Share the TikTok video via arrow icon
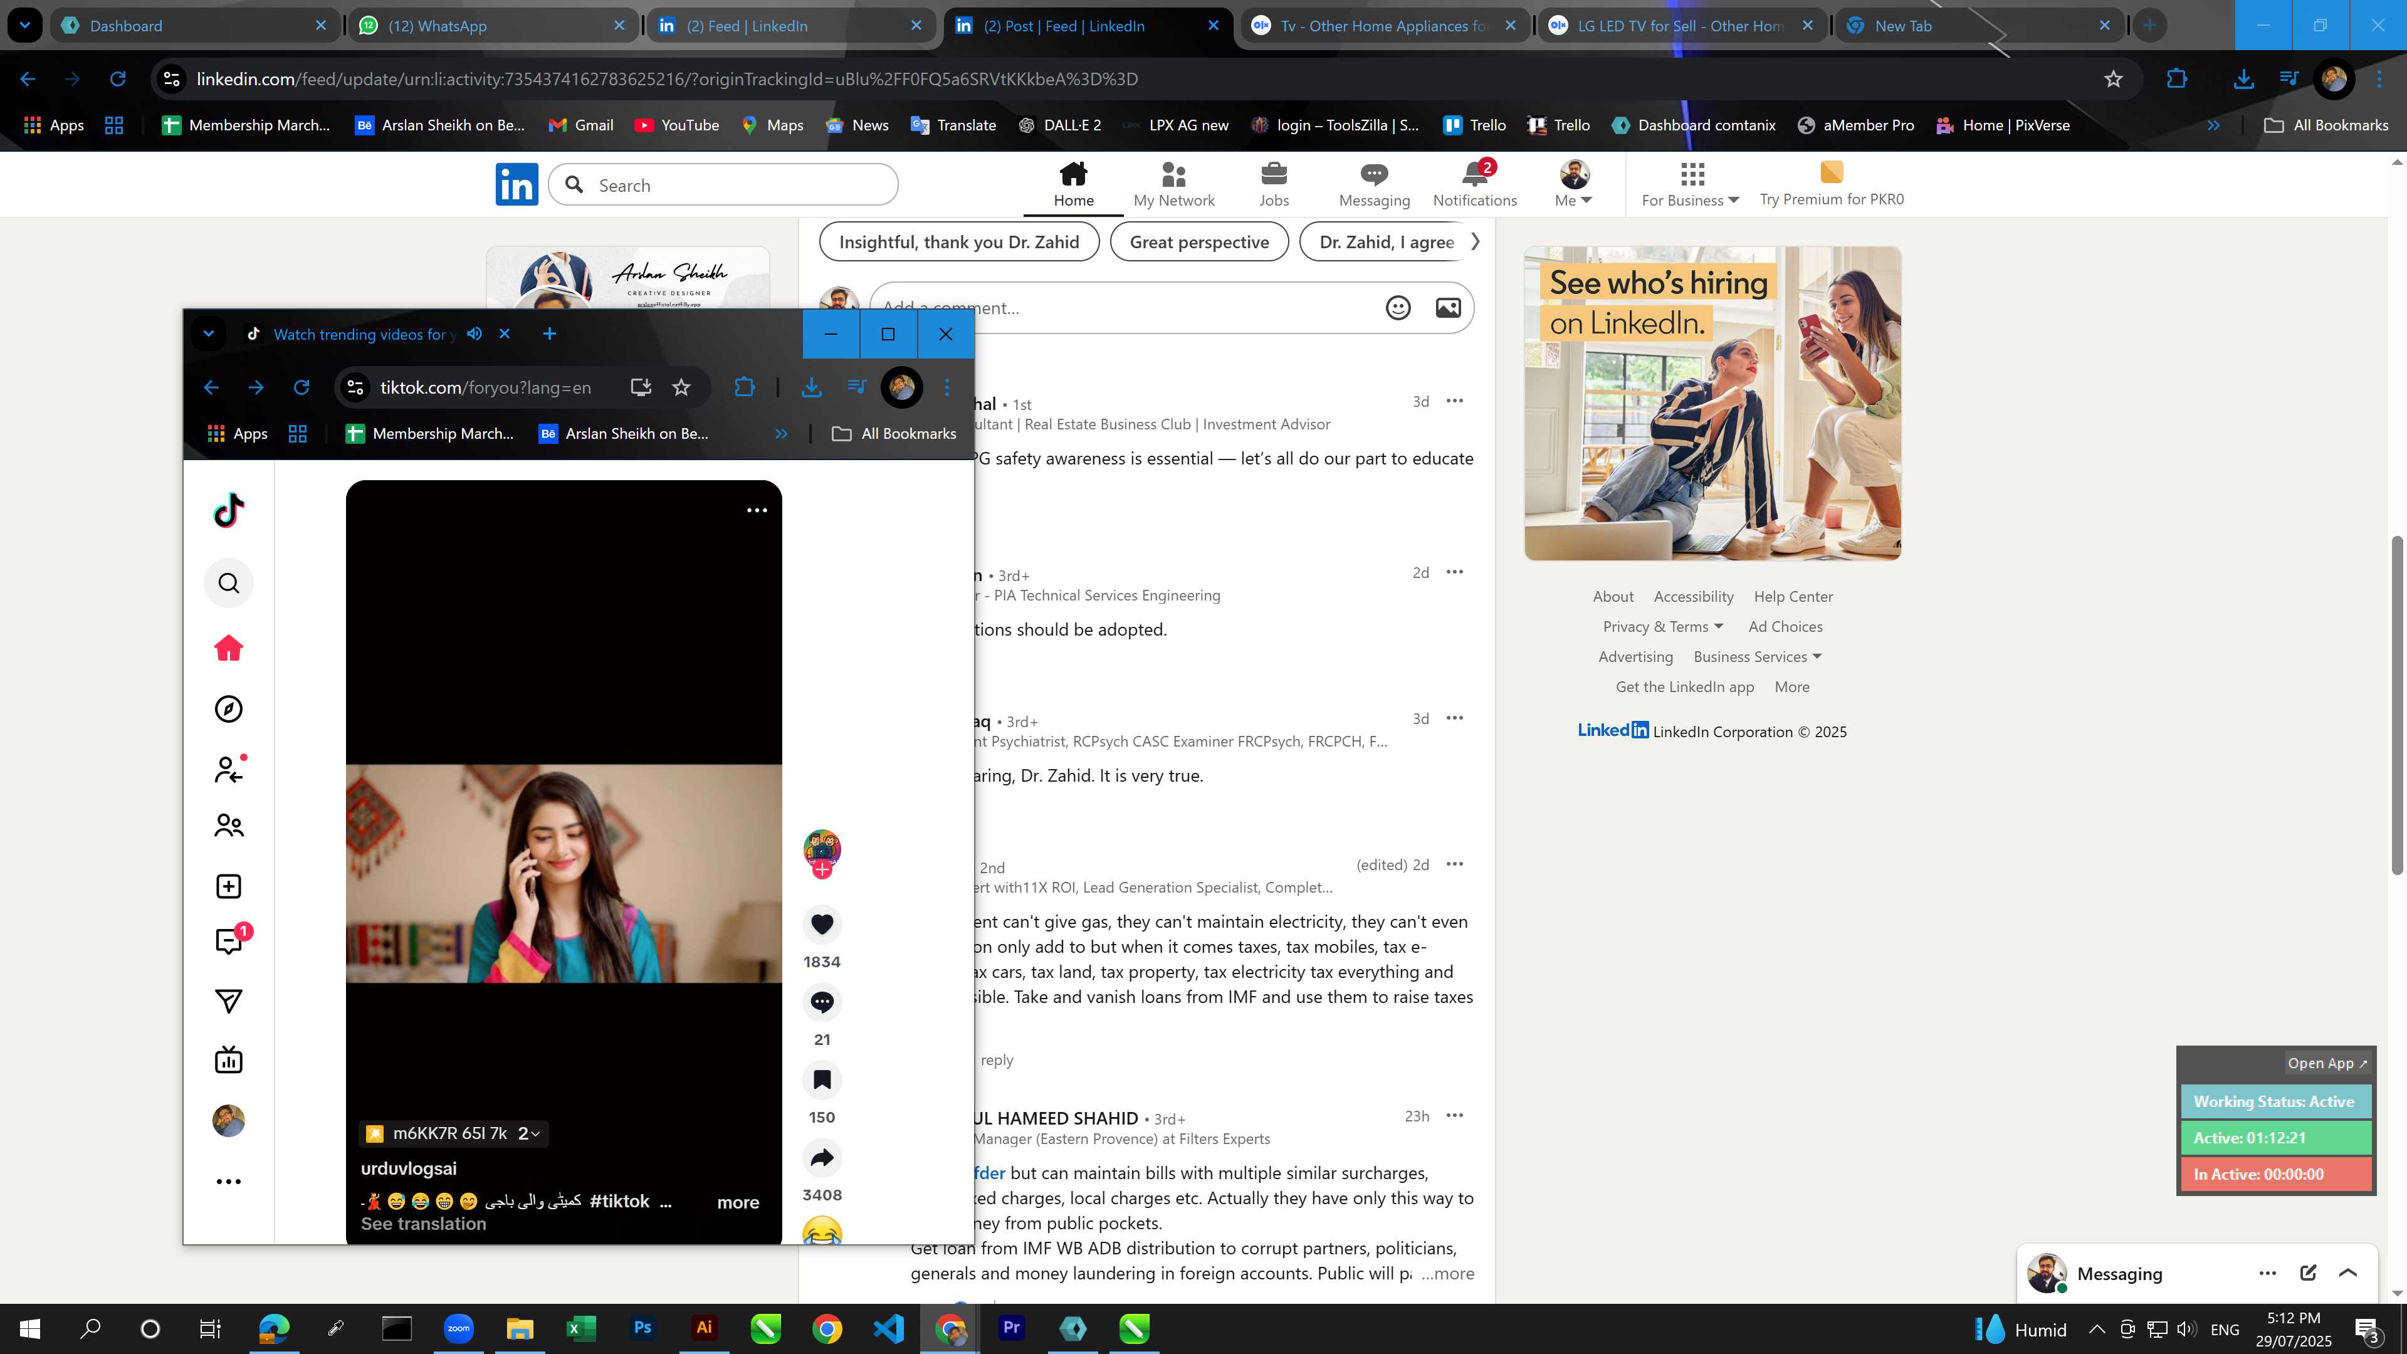 (822, 1158)
